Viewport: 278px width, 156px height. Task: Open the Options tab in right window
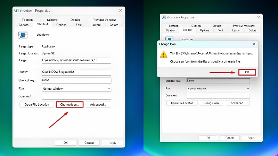tap(205, 30)
